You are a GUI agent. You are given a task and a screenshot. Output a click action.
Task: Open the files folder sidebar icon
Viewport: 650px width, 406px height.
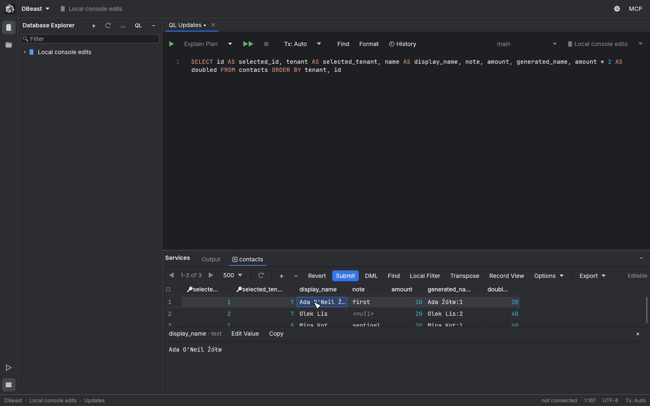click(x=9, y=45)
